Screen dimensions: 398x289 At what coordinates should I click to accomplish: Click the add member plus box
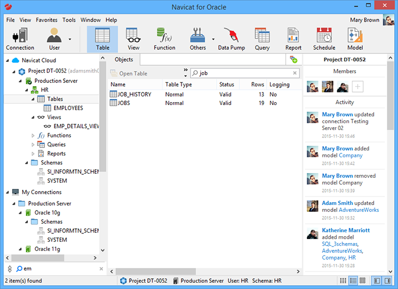tap(358, 87)
